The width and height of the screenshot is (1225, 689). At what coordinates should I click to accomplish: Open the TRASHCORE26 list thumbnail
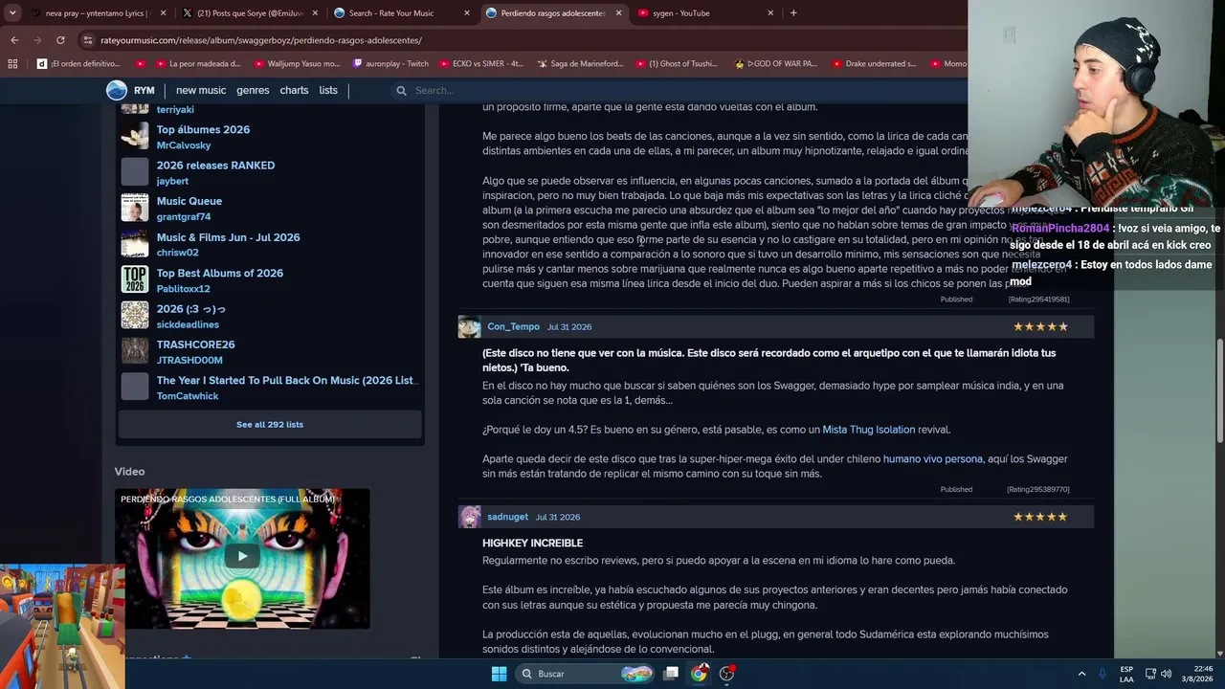135,351
